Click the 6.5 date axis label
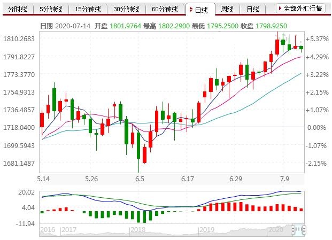The height and width of the screenshot is (240, 332). click(x=140, y=179)
